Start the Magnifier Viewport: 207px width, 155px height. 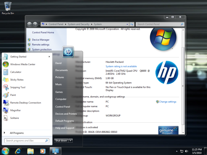(27, 110)
